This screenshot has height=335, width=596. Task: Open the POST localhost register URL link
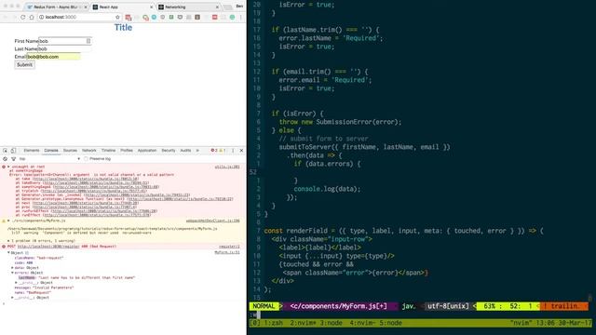point(49,247)
